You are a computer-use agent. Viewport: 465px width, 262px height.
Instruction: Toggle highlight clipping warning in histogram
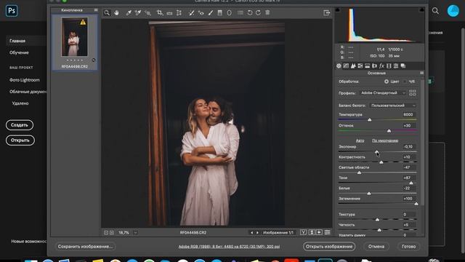(x=421, y=10)
